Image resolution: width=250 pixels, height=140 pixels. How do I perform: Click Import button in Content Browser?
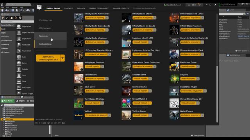[20, 101]
